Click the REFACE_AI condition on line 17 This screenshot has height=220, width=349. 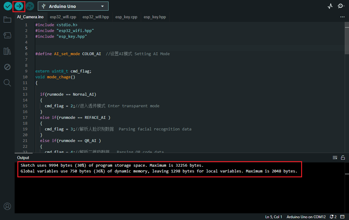(x=95, y=117)
